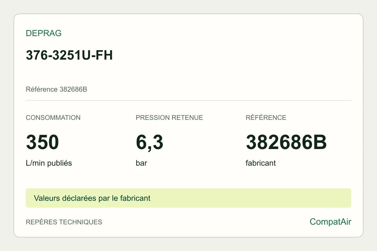
Task: Click the RÉFÉRENCE column label
Action: click(x=266, y=118)
